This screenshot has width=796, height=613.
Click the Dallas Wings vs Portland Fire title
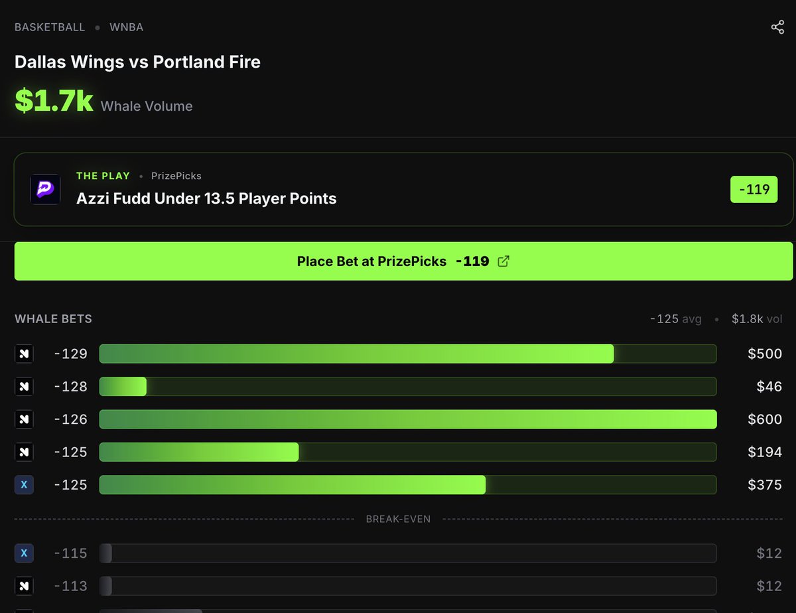coord(137,62)
